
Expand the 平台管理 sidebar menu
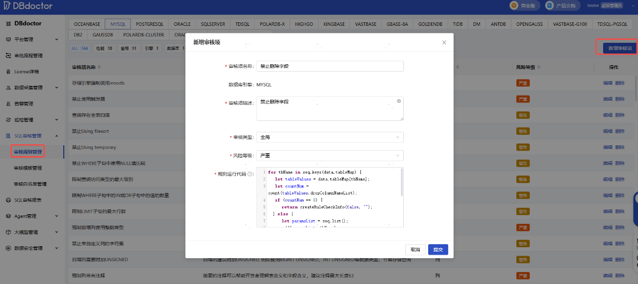click(56, 39)
